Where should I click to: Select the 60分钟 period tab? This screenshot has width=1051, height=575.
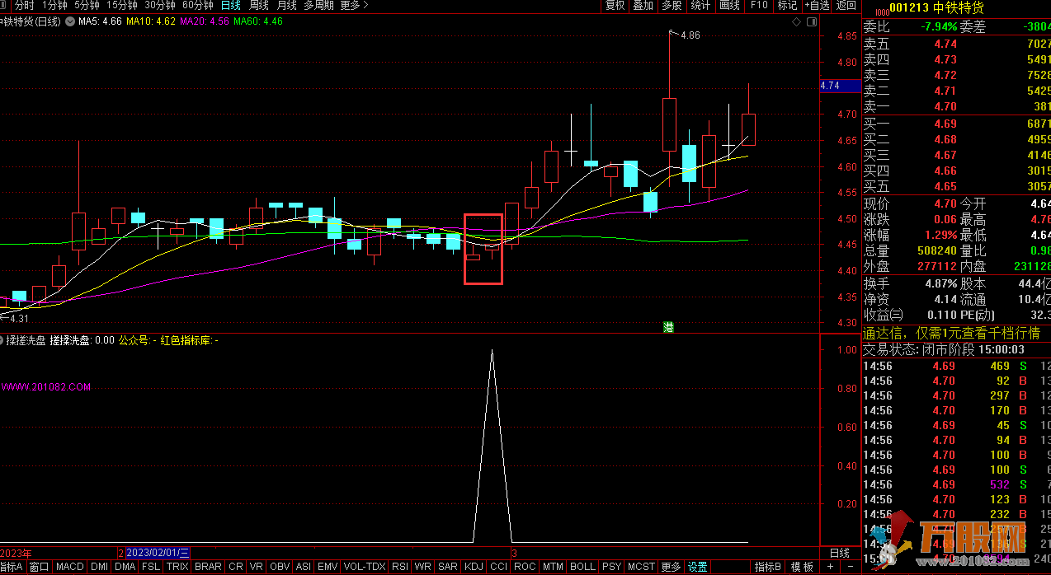tap(197, 5)
